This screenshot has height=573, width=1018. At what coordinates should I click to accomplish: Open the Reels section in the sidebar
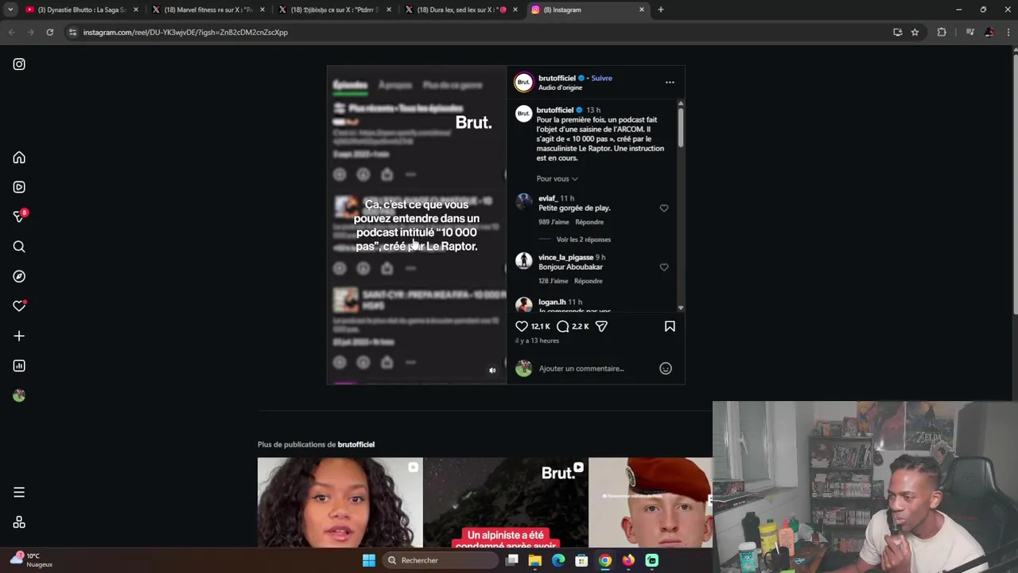pos(19,187)
